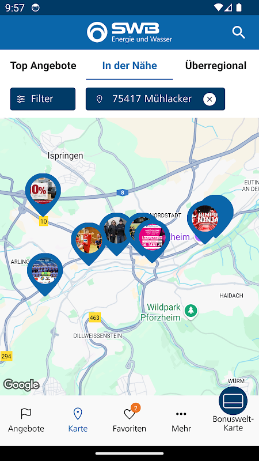Open the map marker showing two men in black
This screenshot has width=259, height=461.
pos(116,231)
